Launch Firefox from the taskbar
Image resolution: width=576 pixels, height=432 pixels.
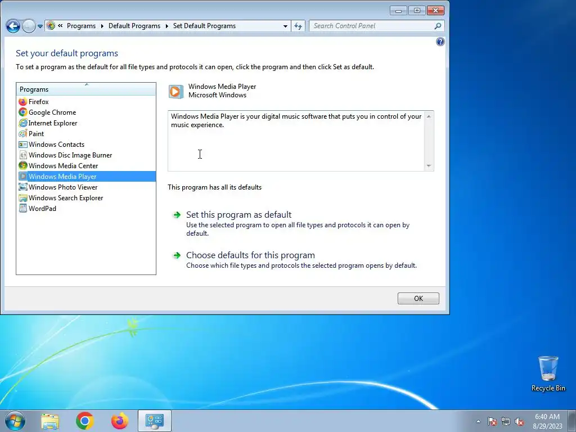pyautogui.click(x=120, y=421)
